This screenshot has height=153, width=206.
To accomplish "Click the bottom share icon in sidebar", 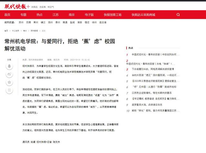I will click(9, 91).
